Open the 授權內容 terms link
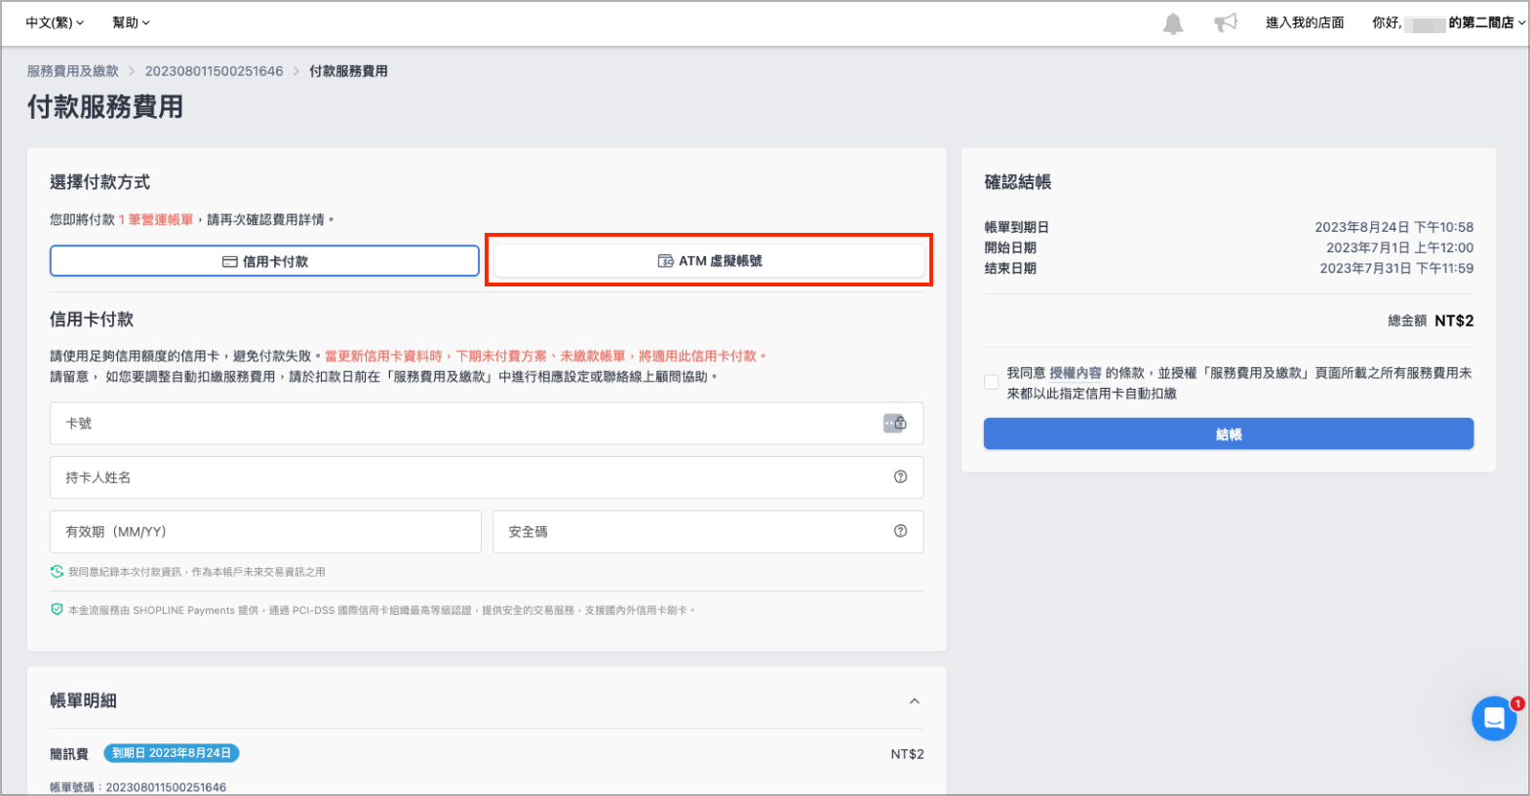1530x796 pixels. [1076, 373]
